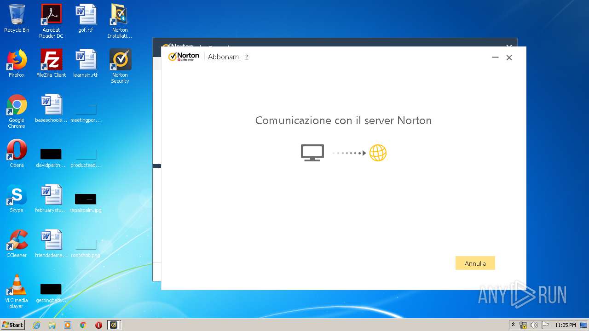This screenshot has height=331, width=589.
Task: Select the baseschools document icon
Action: [x=51, y=108]
